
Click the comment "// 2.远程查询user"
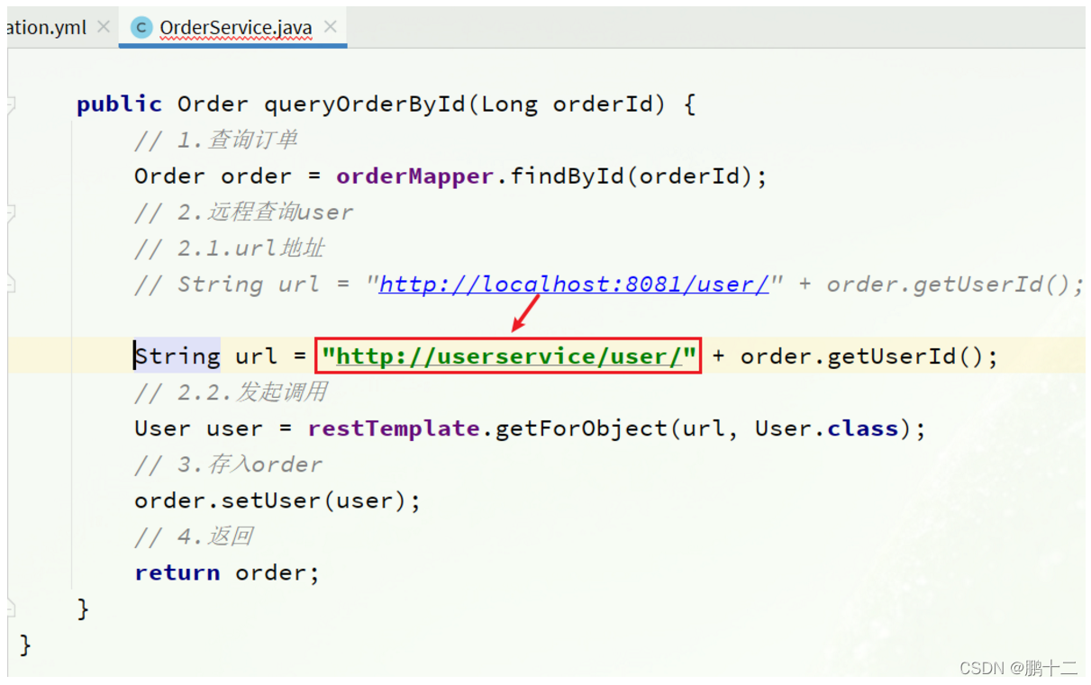[244, 212]
